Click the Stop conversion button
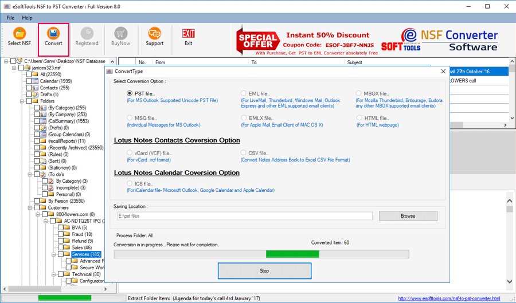 [264, 271]
